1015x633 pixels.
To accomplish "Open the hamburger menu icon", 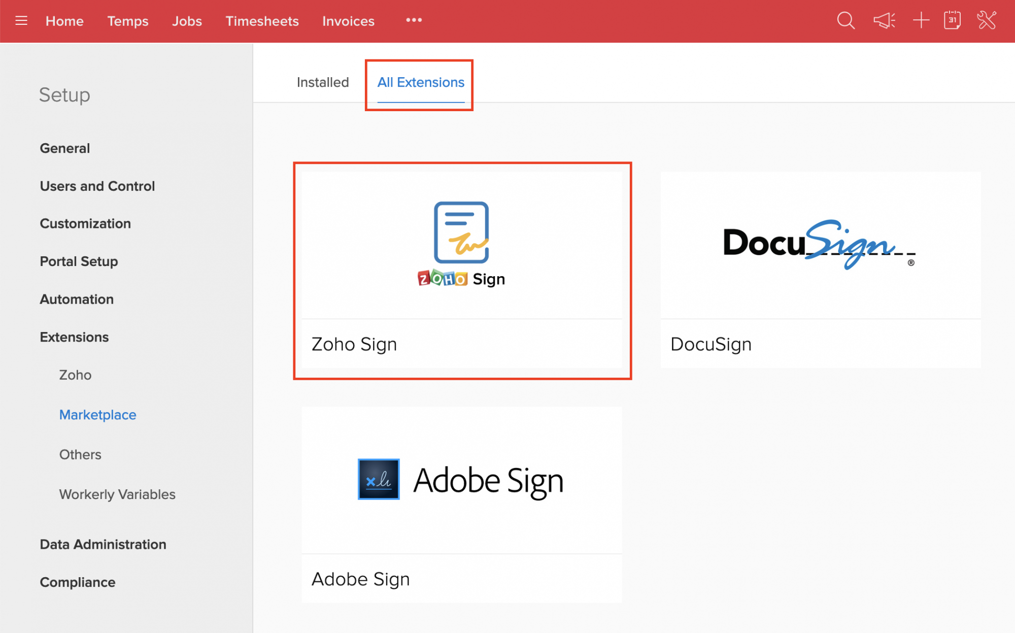I will click(x=21, y=21).
